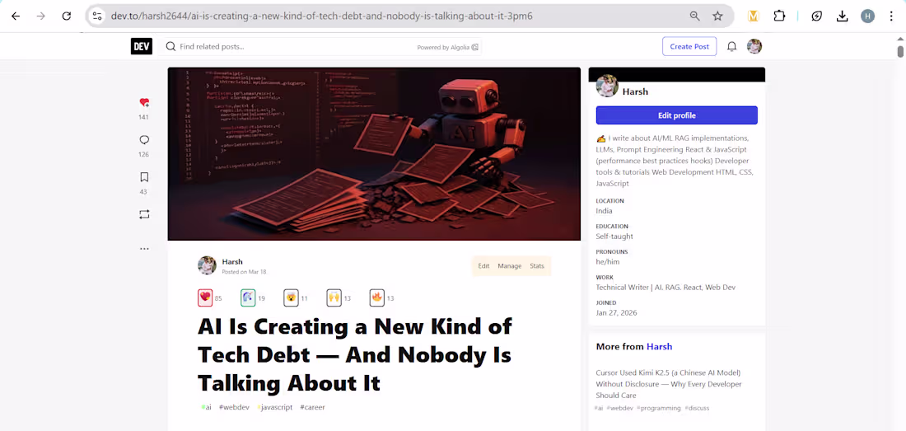Open the Cursor Used Kimi K2.5 article
The width and height of the screenshot is (906, 431).
[669, 384]
